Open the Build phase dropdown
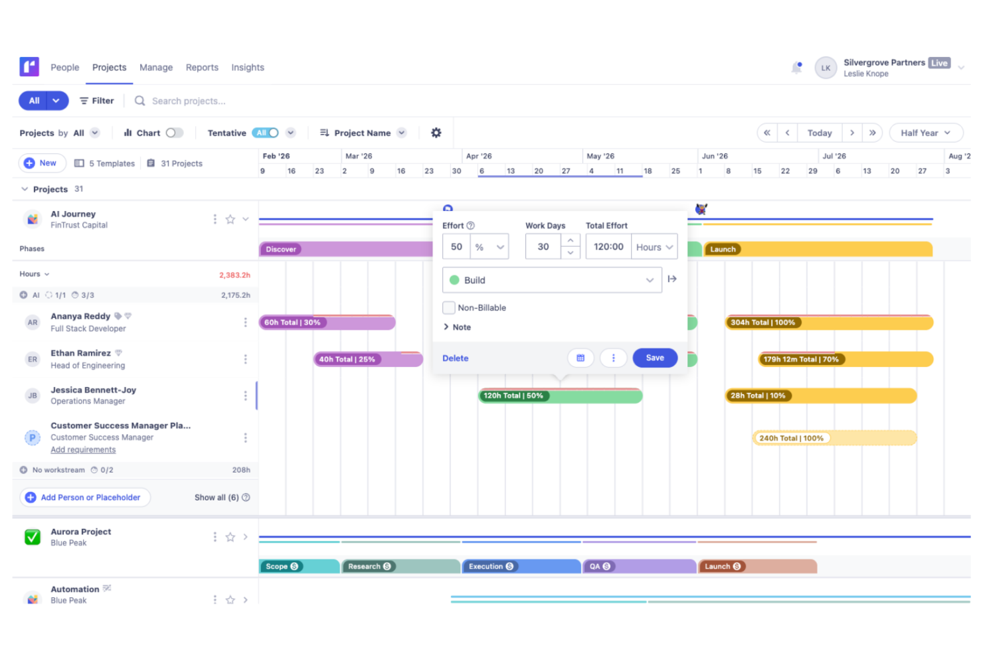Image resolution: width=983 pixels, height=655 pixels. point(552,280)
